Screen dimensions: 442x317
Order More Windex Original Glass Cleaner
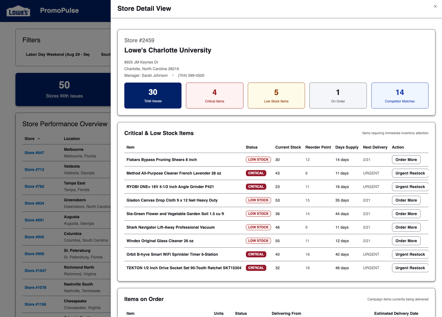click(406, 241)
